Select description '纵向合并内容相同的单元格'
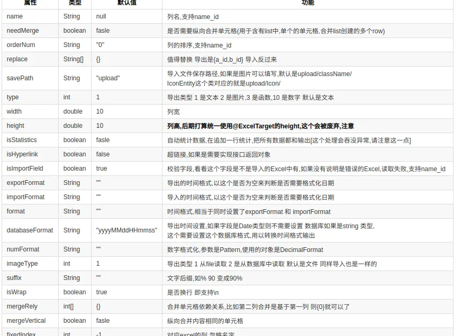The width and height of the screenshot is (462, 336). point(205,321)
